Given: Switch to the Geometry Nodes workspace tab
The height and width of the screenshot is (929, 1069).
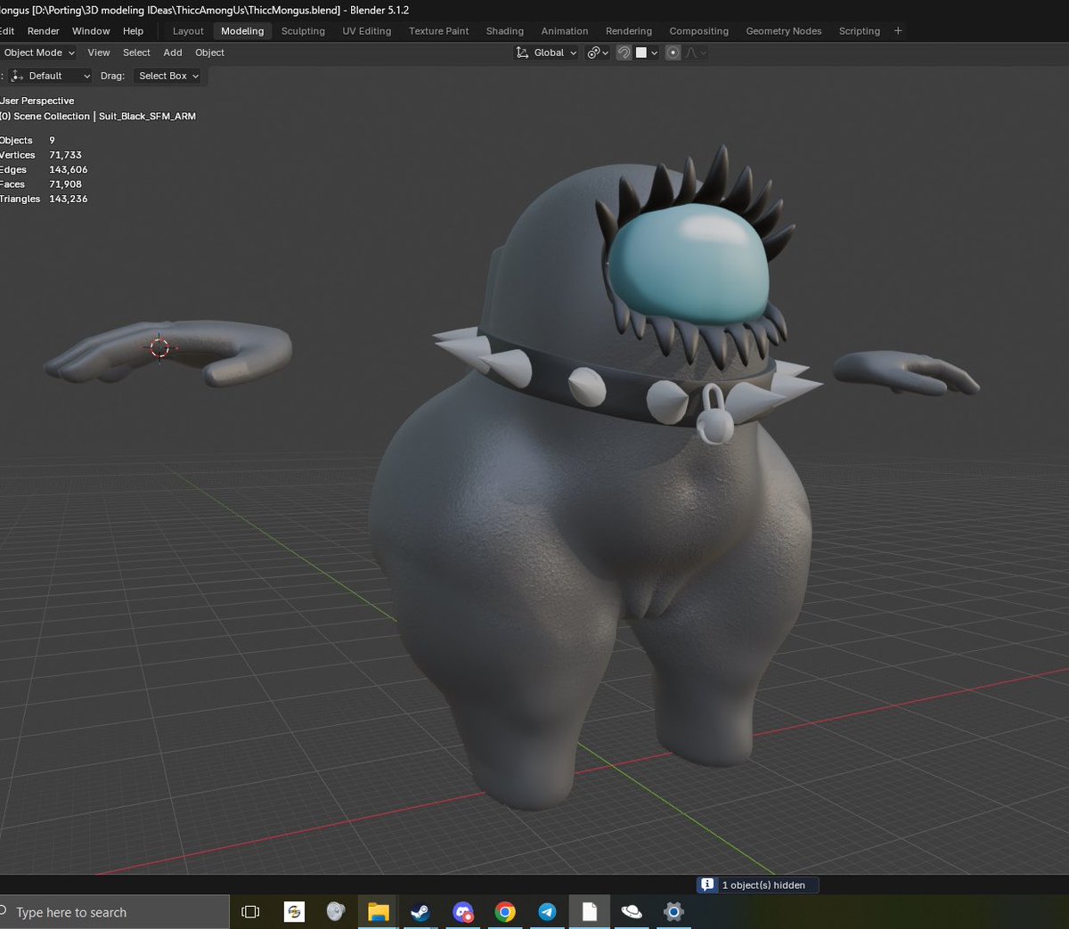Looking at the screenshot, I should coord(784,31).
